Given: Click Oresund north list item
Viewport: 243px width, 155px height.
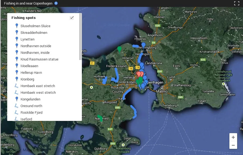Looking at the screenshot, I should click(31, 106).
